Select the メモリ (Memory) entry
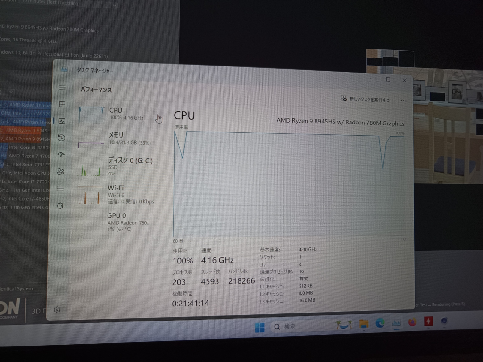The width and height of the screenshot is (483, 362). pos(116,138)
